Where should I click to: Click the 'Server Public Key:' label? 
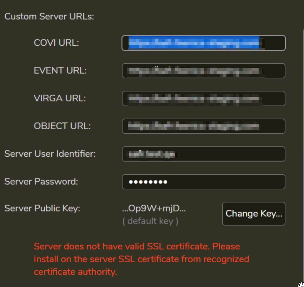pyautogui.click(x=42, y=208)
